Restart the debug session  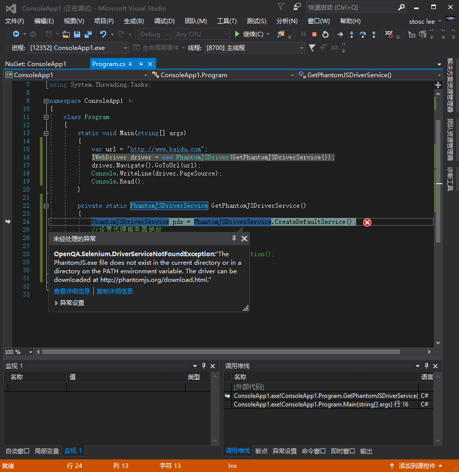(325, 34)
